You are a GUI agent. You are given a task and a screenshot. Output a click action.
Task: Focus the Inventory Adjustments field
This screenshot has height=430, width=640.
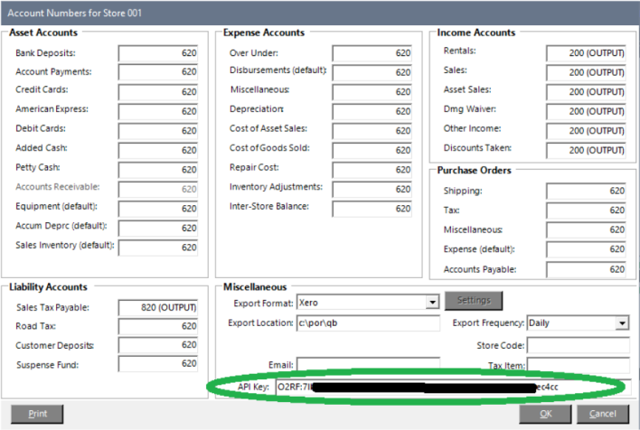pos(372,190)
